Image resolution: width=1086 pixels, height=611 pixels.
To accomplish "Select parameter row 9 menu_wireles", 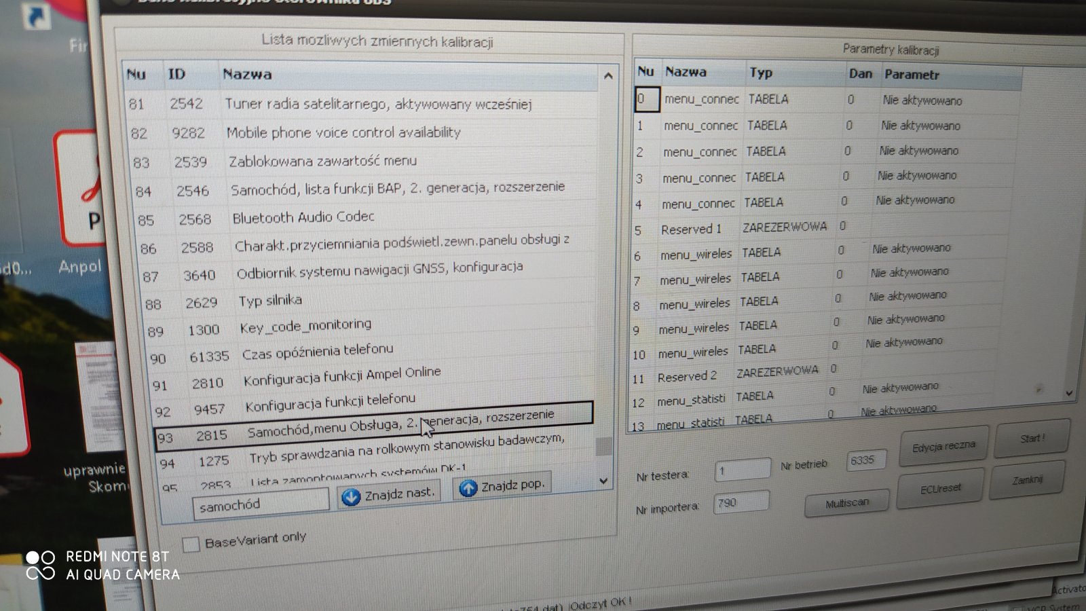I will (816, 325).
